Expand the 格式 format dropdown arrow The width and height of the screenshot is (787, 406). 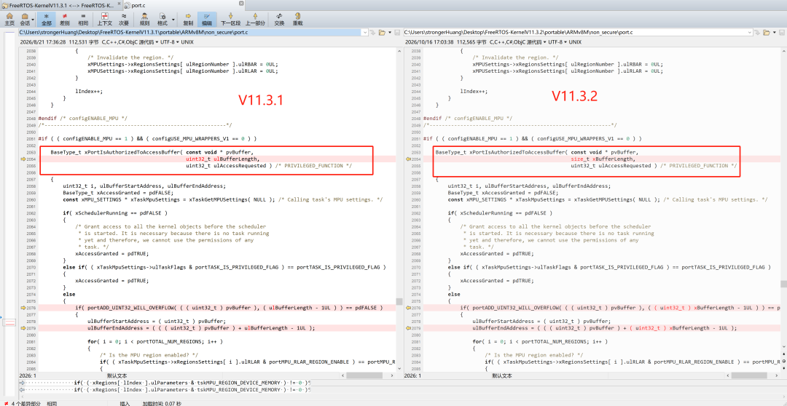pyautogui.click(x=173, y=20)
